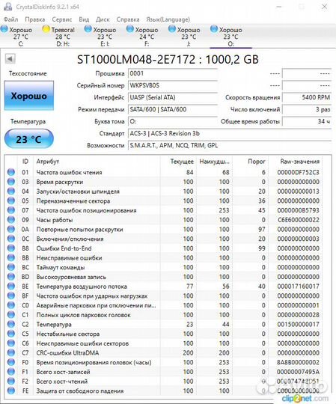
Task: Open the Справка menu
Action: [128, 19]
